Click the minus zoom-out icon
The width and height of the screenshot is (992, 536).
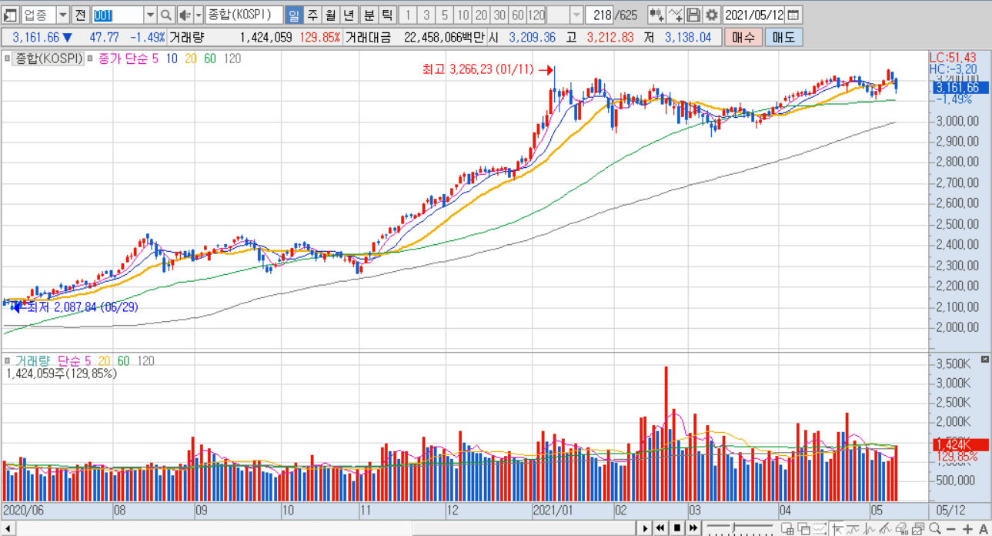pyautogui.click(x=952, y=528)
